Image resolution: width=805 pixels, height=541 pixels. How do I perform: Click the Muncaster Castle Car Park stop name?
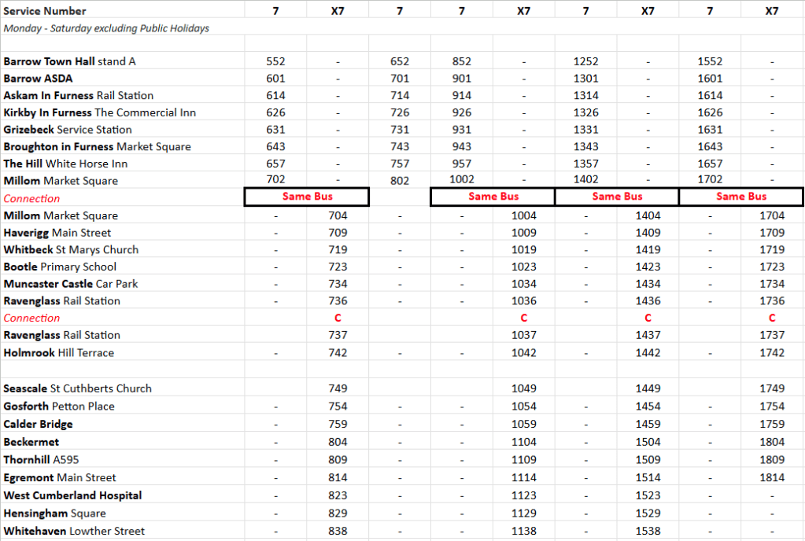[x=70, y=284]
